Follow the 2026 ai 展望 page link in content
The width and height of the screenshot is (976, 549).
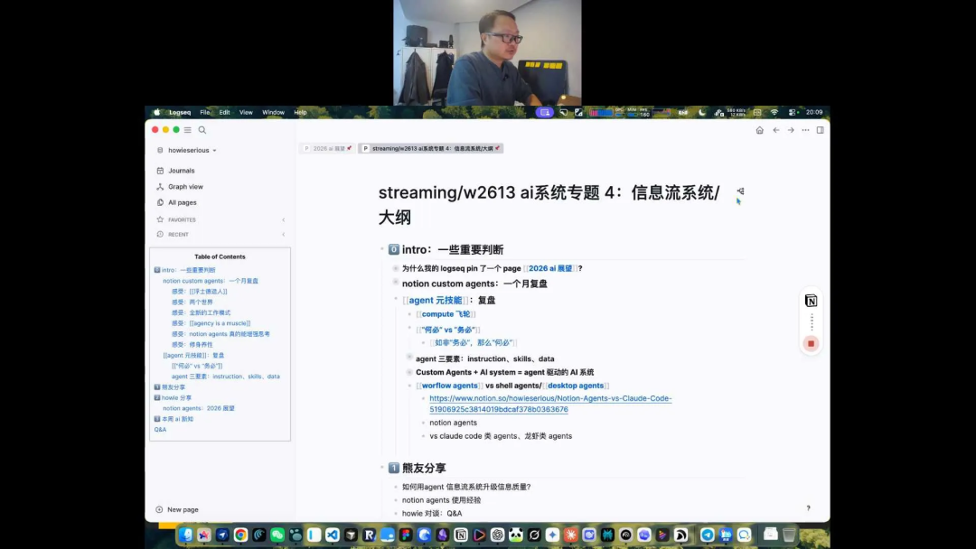click(550, 268)
